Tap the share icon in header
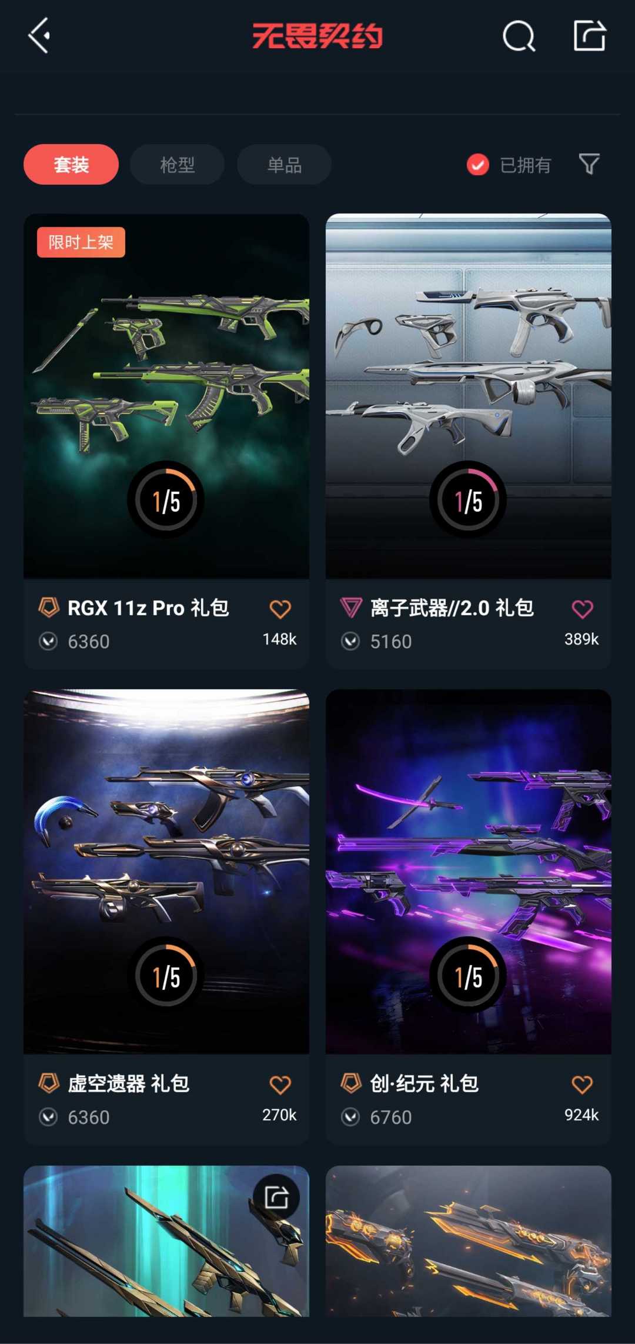Image resolution: width=635 pixels, height=1344 pixels. (589, 36)
